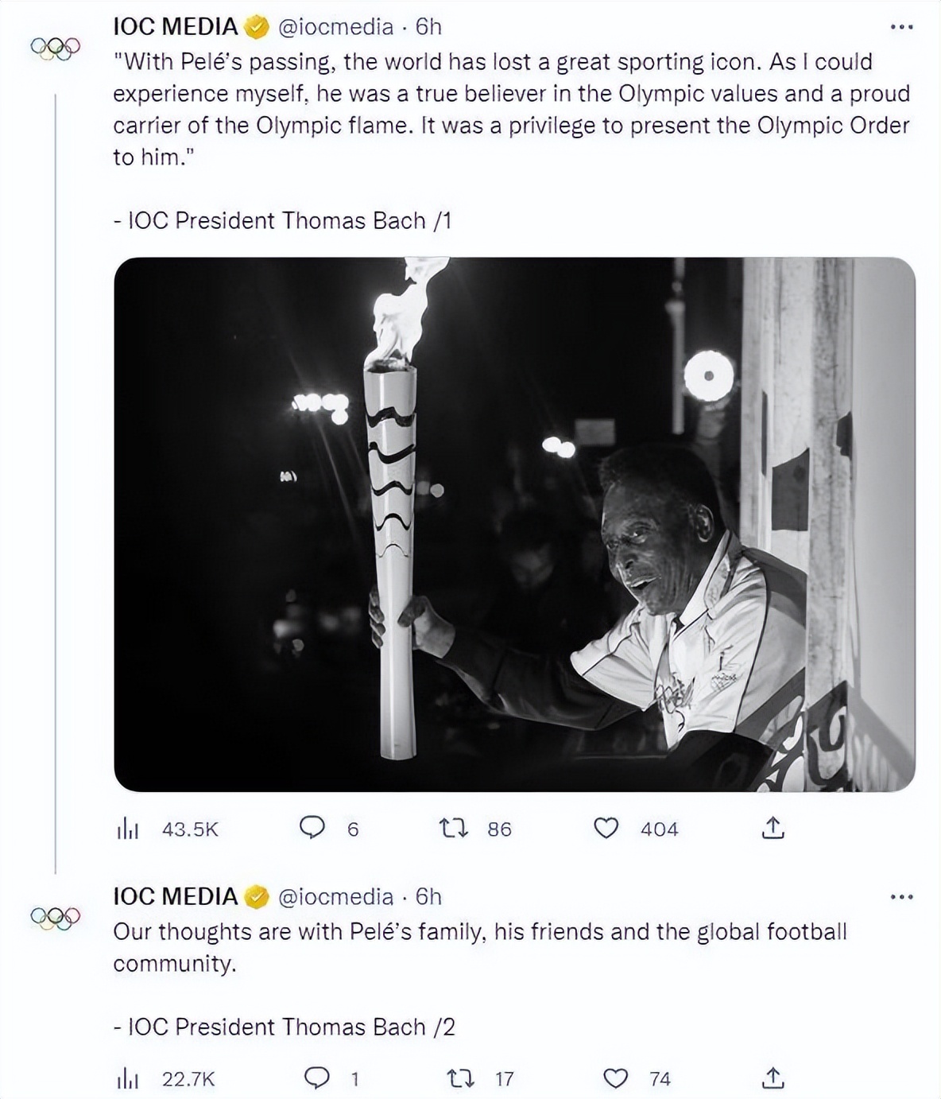
Task: Click the 6h timestamp on first tweet
Action: click(x=428, y=27)
